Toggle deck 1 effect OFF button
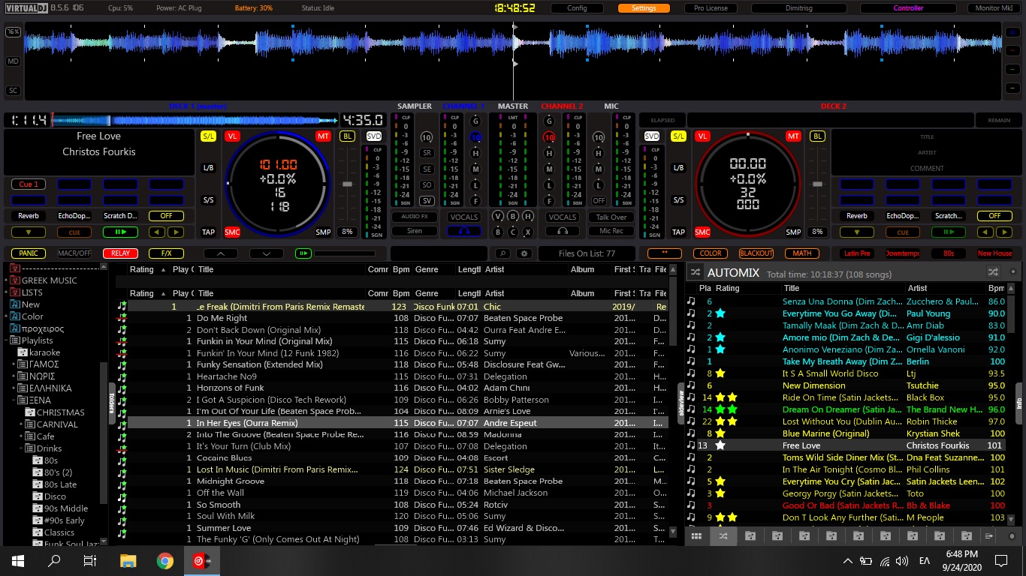The width and height of the screenshot is (1026, 576). click(166, 216)
